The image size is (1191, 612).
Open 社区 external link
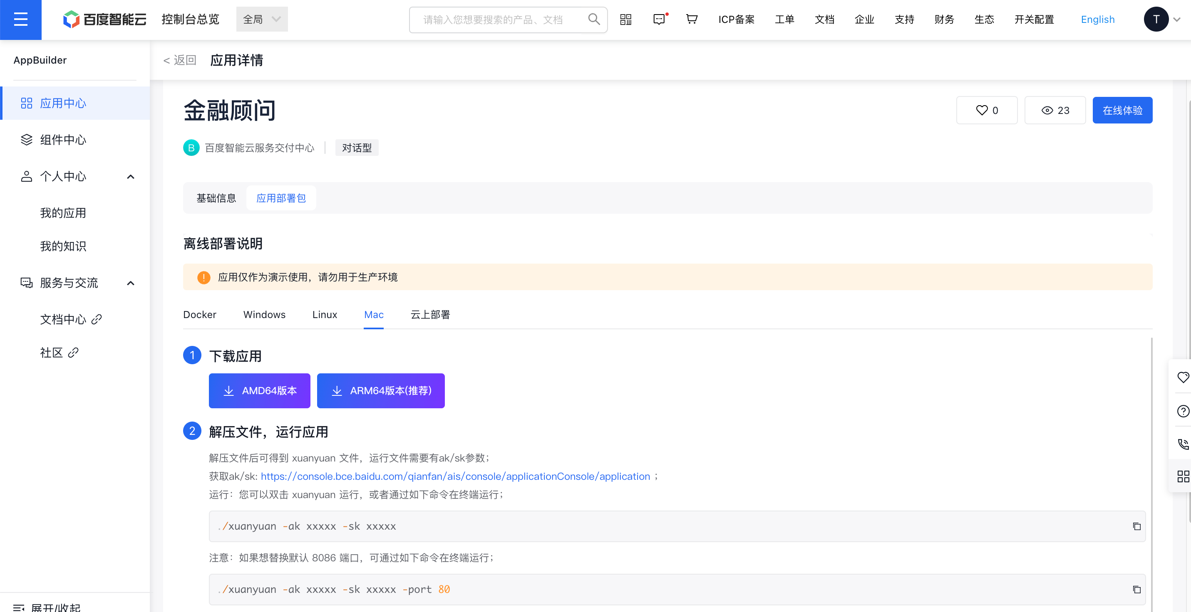(x=59, y=353)
